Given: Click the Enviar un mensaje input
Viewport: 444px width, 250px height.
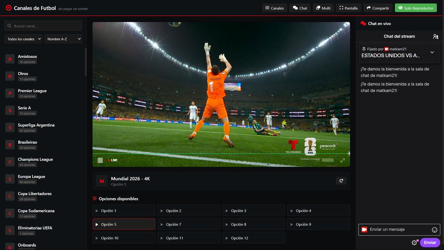Looking at the screenshot, I should (399, 230).
